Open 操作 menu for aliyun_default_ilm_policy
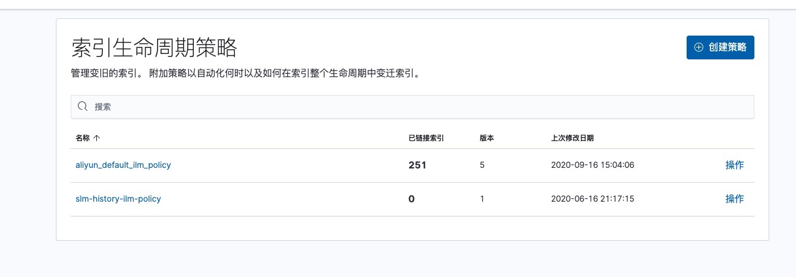Viewport: 796px width, 277px height. click(735, 165)
